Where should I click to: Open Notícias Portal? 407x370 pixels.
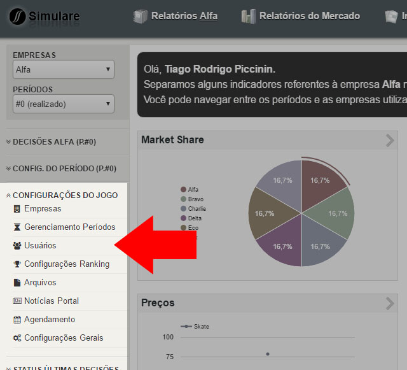point(52,301)
